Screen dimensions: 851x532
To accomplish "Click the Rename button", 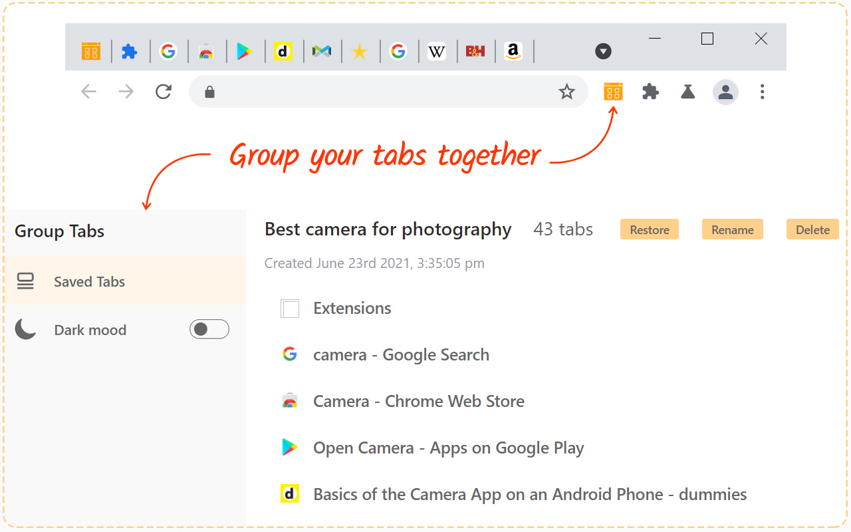I will (x=732, y=229).
